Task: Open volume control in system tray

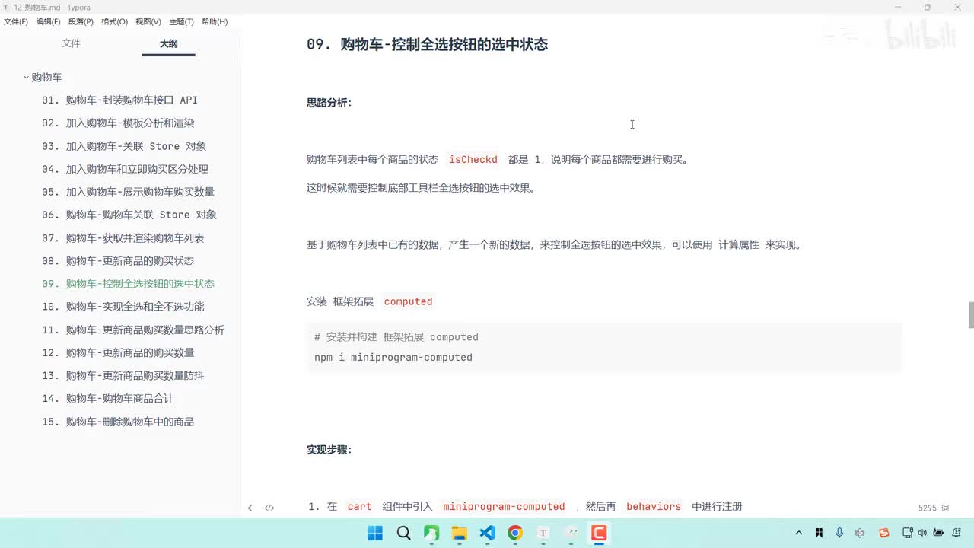Action: [x=922, y=533]
